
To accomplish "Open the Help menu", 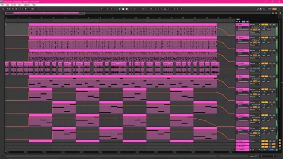I will click(x=34, y=5).
